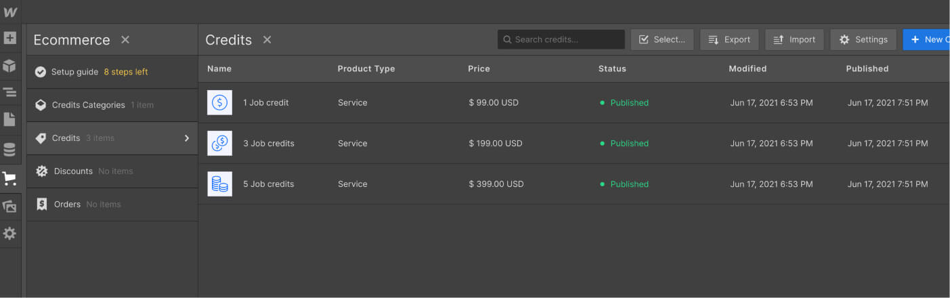Click the Setup guide link
Image resolution: width=950 pixels, height=298 pixels.
coord(74,72)
